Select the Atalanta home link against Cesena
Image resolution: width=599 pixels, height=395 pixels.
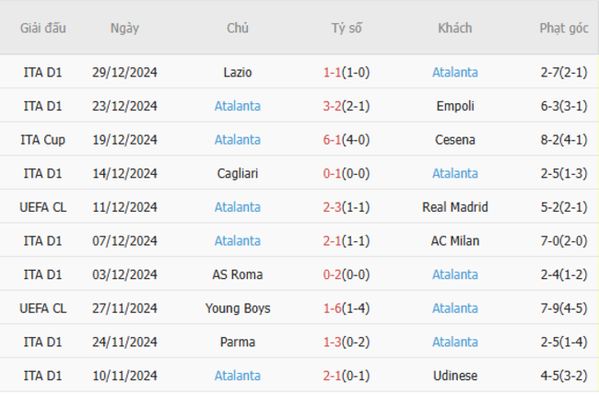pyautogui.click(x=237, y=140)
